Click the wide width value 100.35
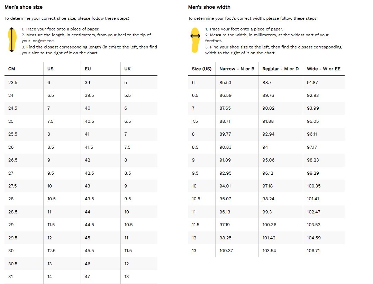373x284 pixels. pyautogui.click(x=313, y=186)
